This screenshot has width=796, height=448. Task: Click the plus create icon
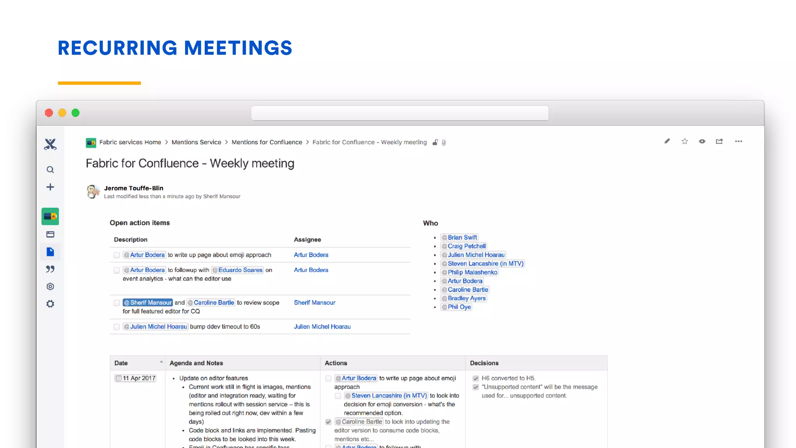50,187
